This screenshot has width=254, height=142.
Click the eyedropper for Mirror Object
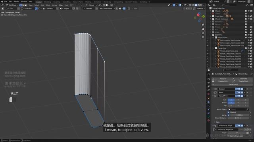click(247, 109)
